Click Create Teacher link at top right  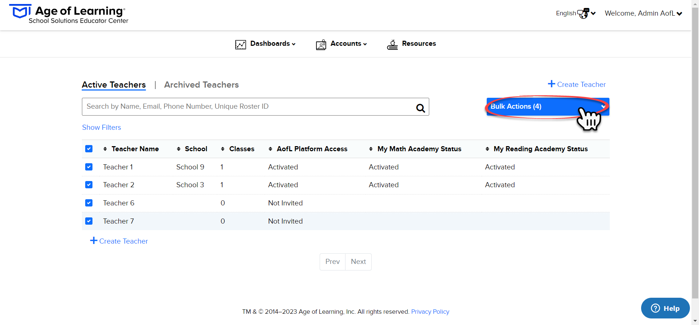(577, 84)
